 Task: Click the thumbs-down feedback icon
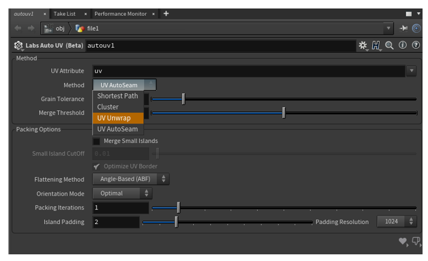[416, 241]
